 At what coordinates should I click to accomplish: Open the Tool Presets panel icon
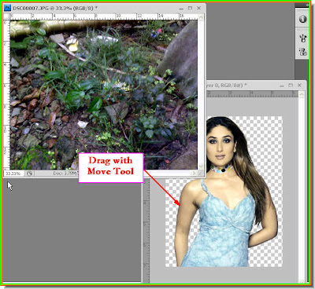303,38
